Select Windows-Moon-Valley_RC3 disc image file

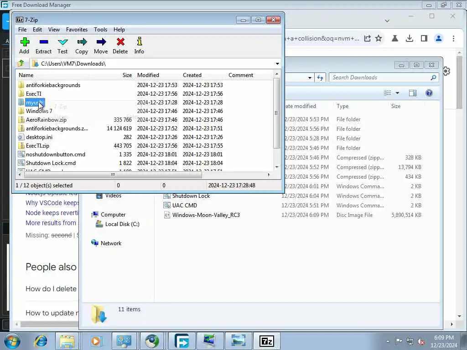206,215
